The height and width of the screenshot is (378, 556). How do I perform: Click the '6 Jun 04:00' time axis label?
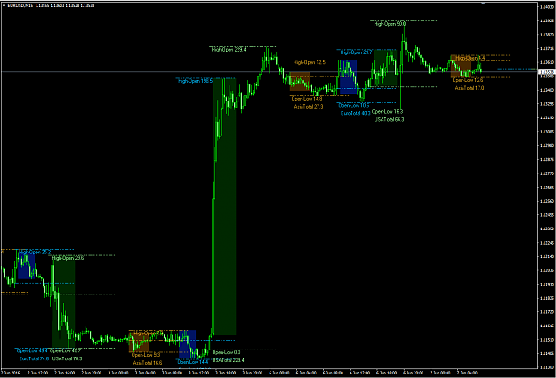pyautogui.click(x=306, y=373)
